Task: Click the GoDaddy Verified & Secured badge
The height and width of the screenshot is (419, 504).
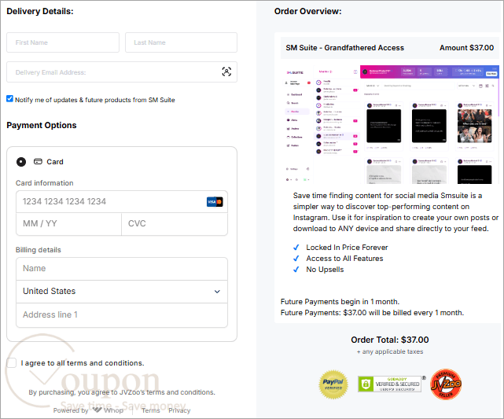Action: click(x=390, y=384)
